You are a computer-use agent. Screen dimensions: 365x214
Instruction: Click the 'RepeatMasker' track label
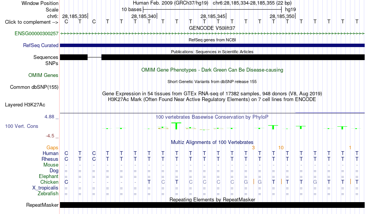click(42, 205)
